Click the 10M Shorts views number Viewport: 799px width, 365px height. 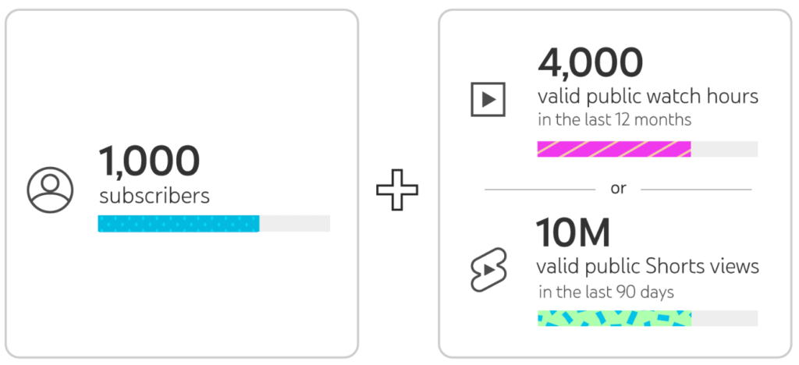[573, 232]
